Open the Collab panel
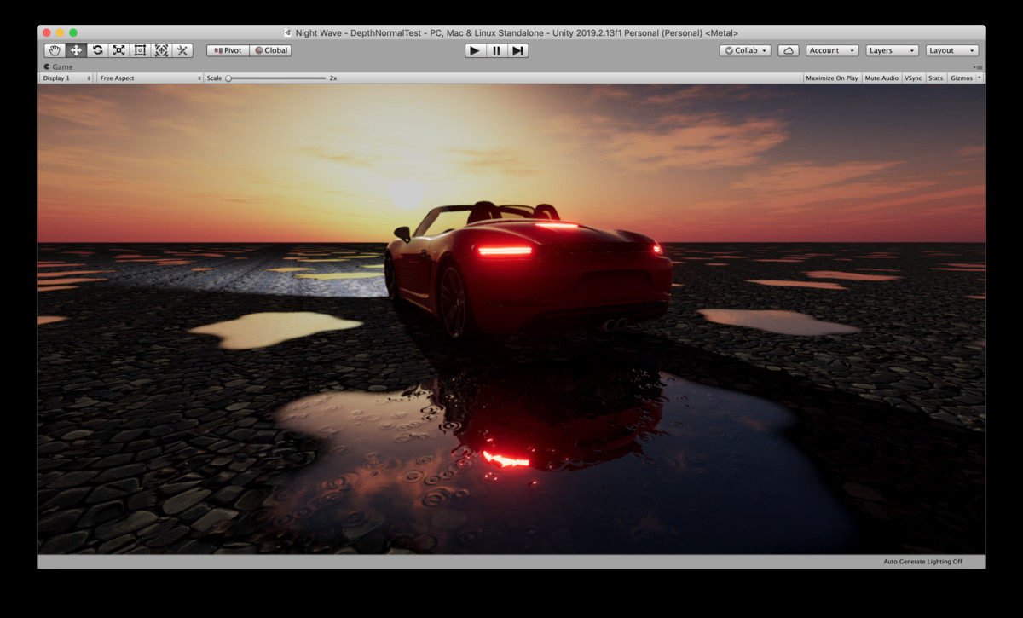 [743, 49]
